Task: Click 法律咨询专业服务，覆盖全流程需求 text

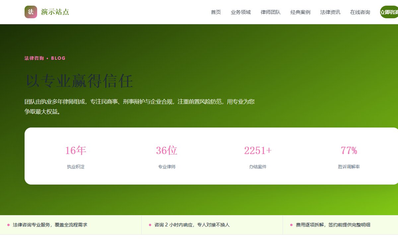Action: [50, 225]
